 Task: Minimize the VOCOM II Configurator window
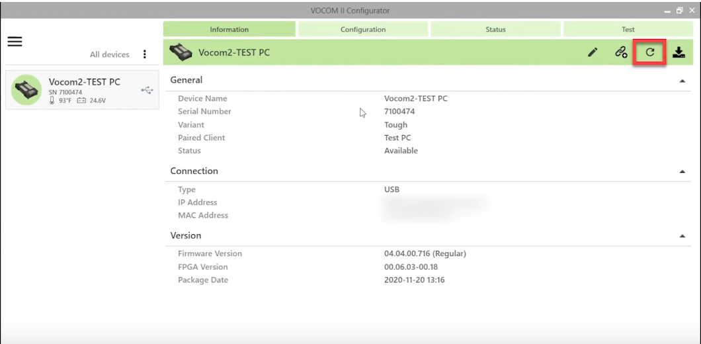click(x=668, y=11)
